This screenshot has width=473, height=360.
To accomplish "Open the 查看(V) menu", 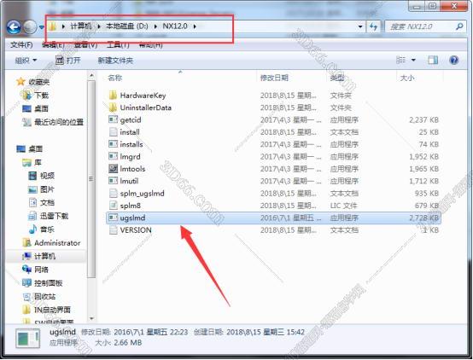I will point(85,45).
